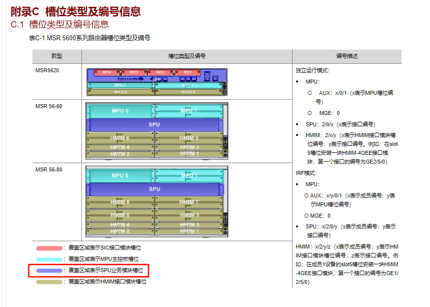Click HMIM 2 slot in MSR 56-80 diagram
430x307 pixels.
point(120,231)
